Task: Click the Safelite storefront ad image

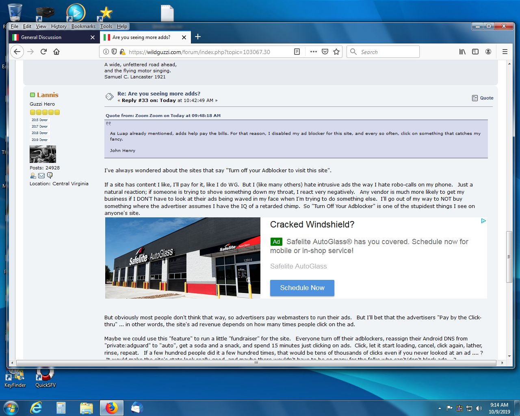Action: 183,258
